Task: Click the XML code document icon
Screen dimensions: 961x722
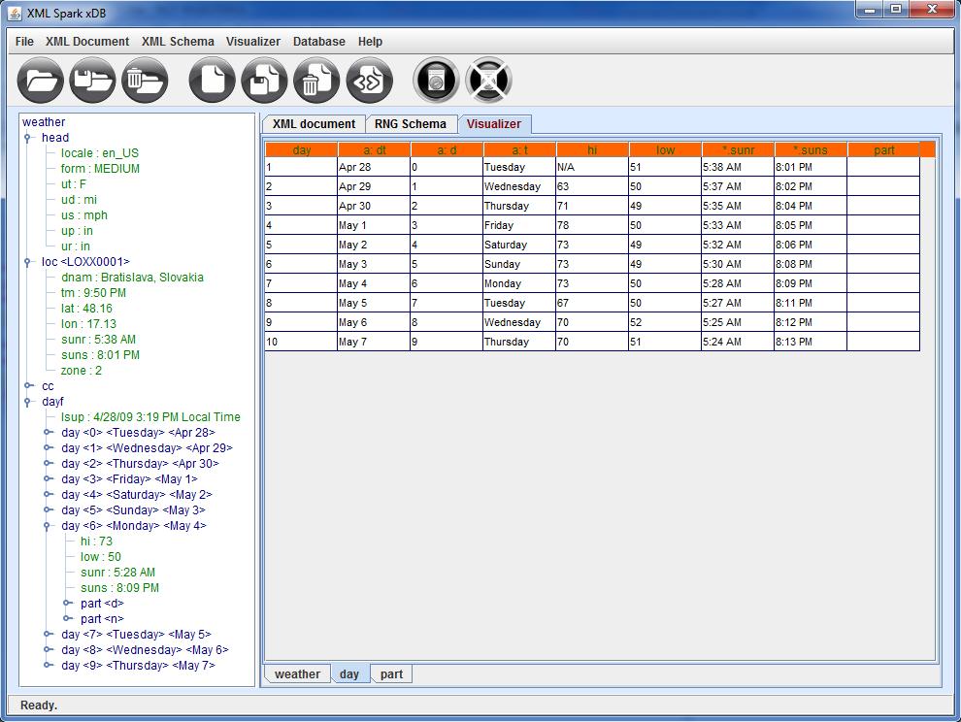Action: tap(369, 81)
